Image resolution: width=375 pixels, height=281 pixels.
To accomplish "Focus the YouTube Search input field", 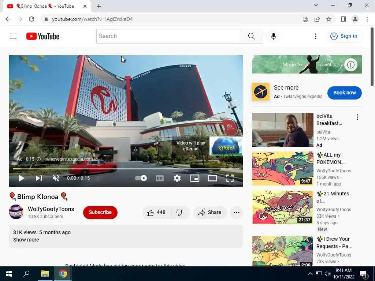I will click(168, 36).
